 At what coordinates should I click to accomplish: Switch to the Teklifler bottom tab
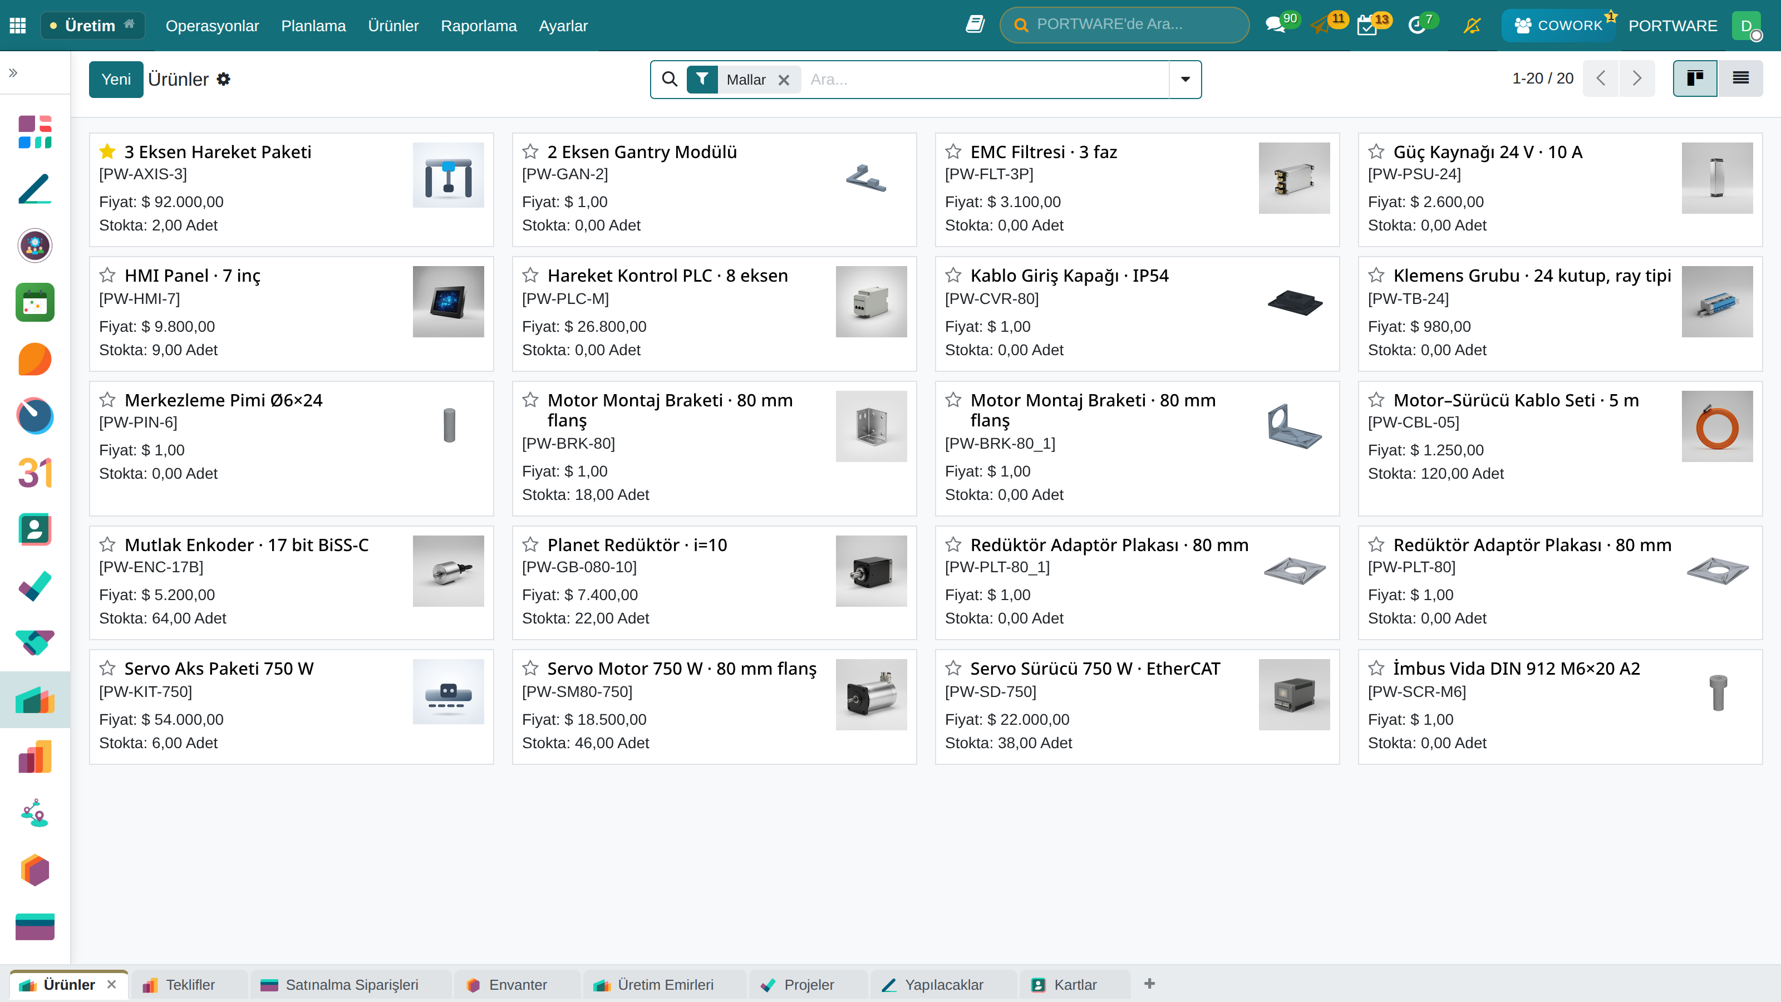click(x=189, y=985)
